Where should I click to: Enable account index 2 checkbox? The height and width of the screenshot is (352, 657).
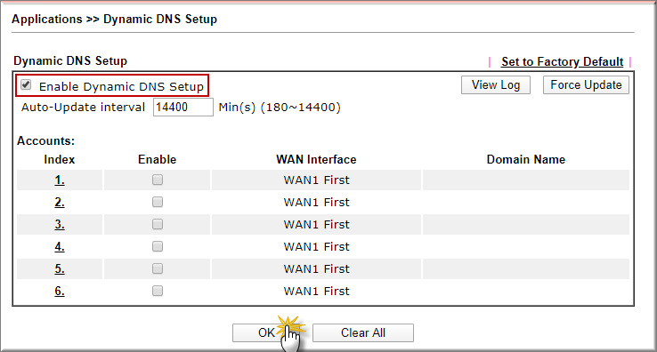click(x=158, y=202)
